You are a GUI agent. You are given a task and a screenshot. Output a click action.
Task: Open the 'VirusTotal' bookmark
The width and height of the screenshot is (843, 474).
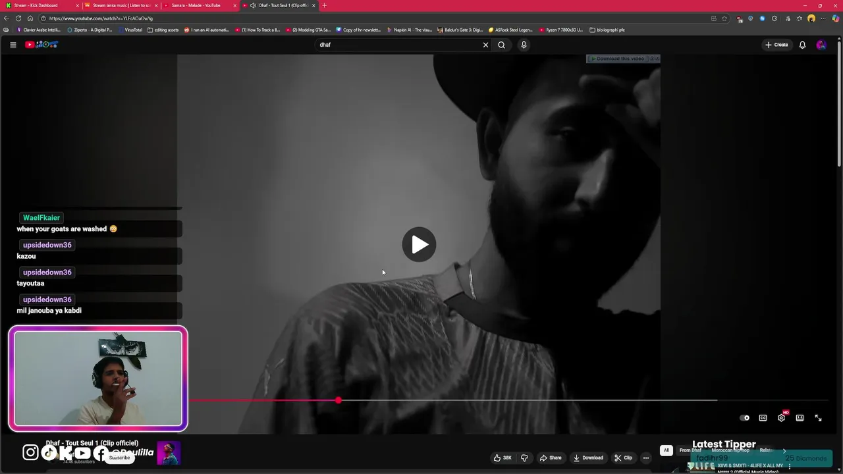129,30
